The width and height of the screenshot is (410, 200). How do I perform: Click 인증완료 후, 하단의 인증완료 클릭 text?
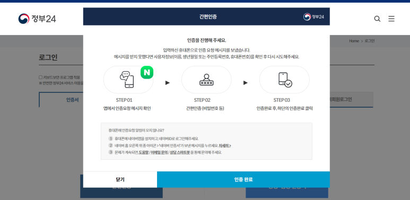tap(284, 109)
